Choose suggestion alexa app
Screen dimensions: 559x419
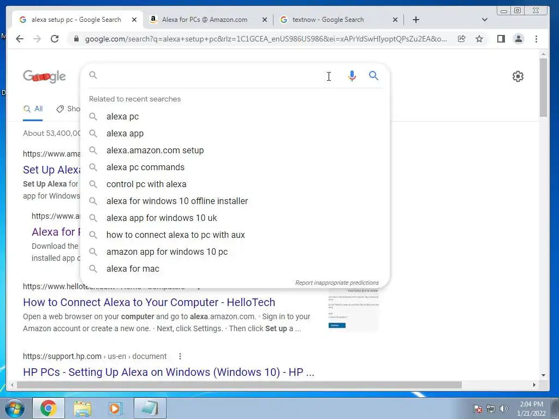tap(235, 133)
